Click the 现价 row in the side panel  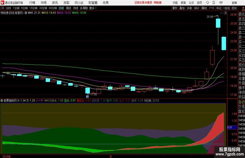click(241, 65)
